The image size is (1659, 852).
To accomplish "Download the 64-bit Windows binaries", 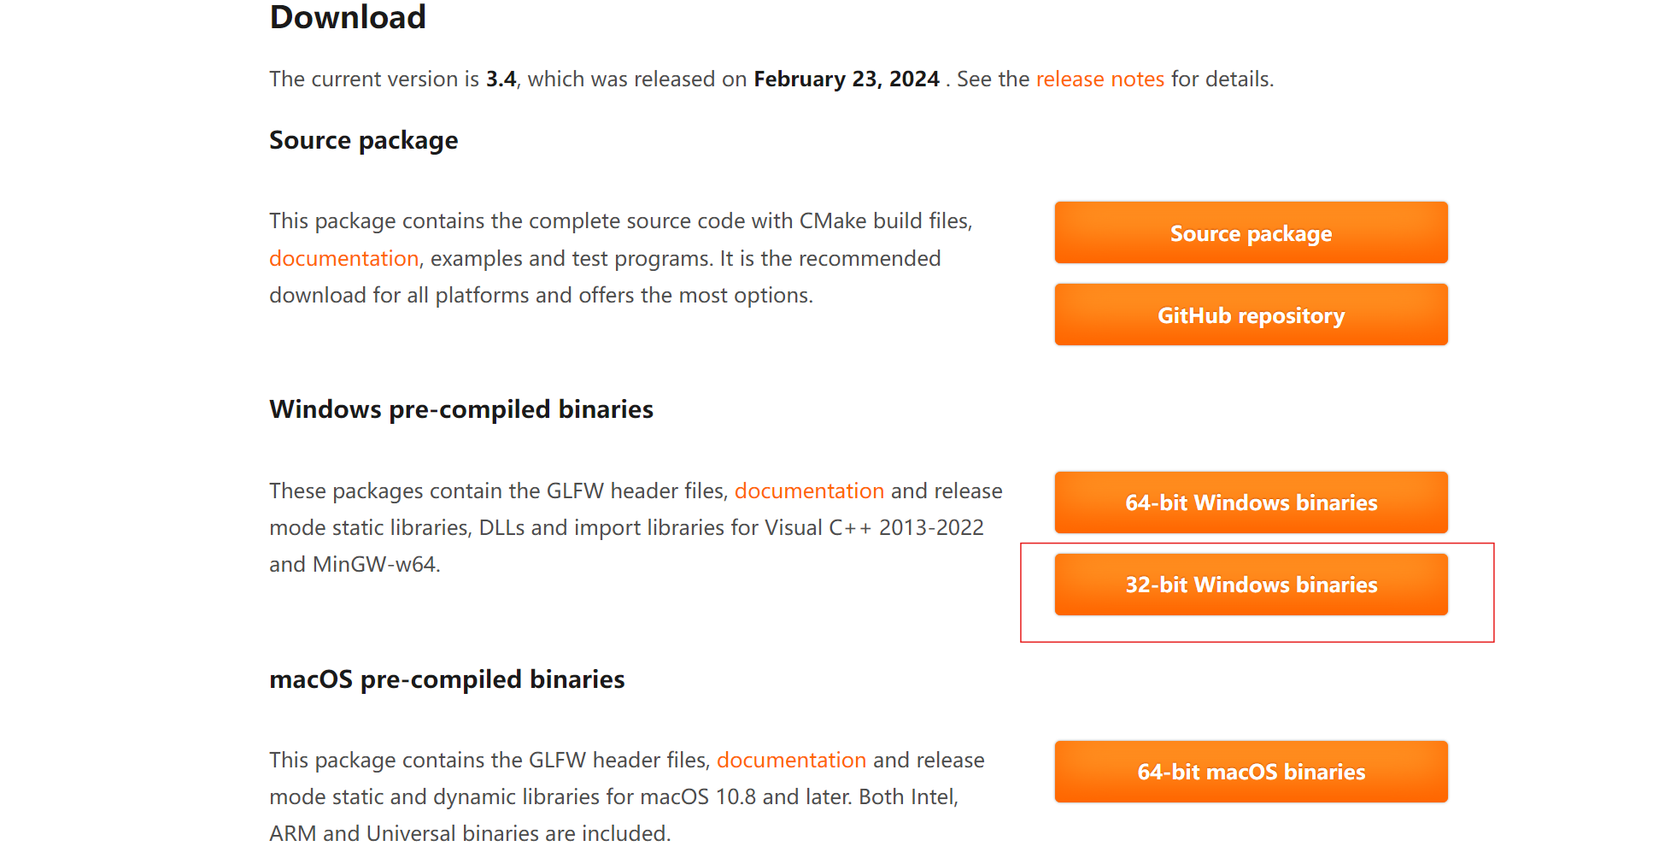I will point(1251,502).
